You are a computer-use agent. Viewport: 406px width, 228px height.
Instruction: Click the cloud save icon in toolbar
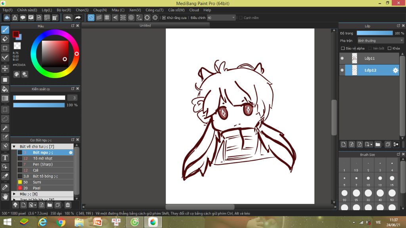[7, 17]
